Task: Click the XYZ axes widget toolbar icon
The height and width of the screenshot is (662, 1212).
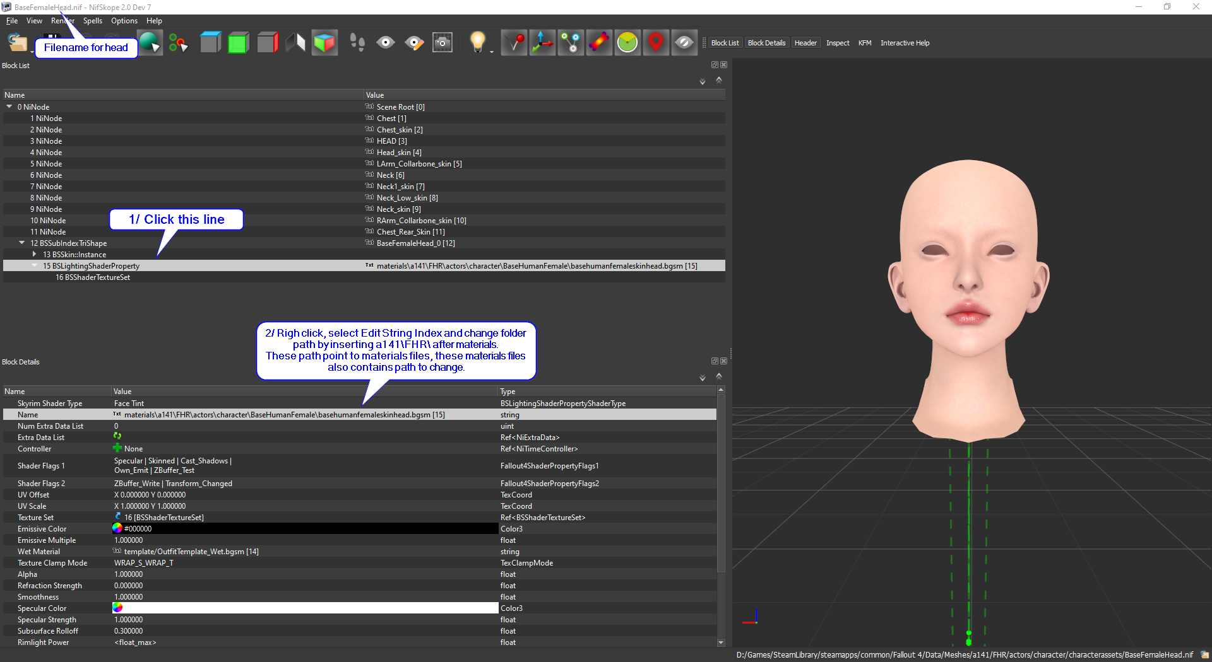Action: tap(542, 42)
